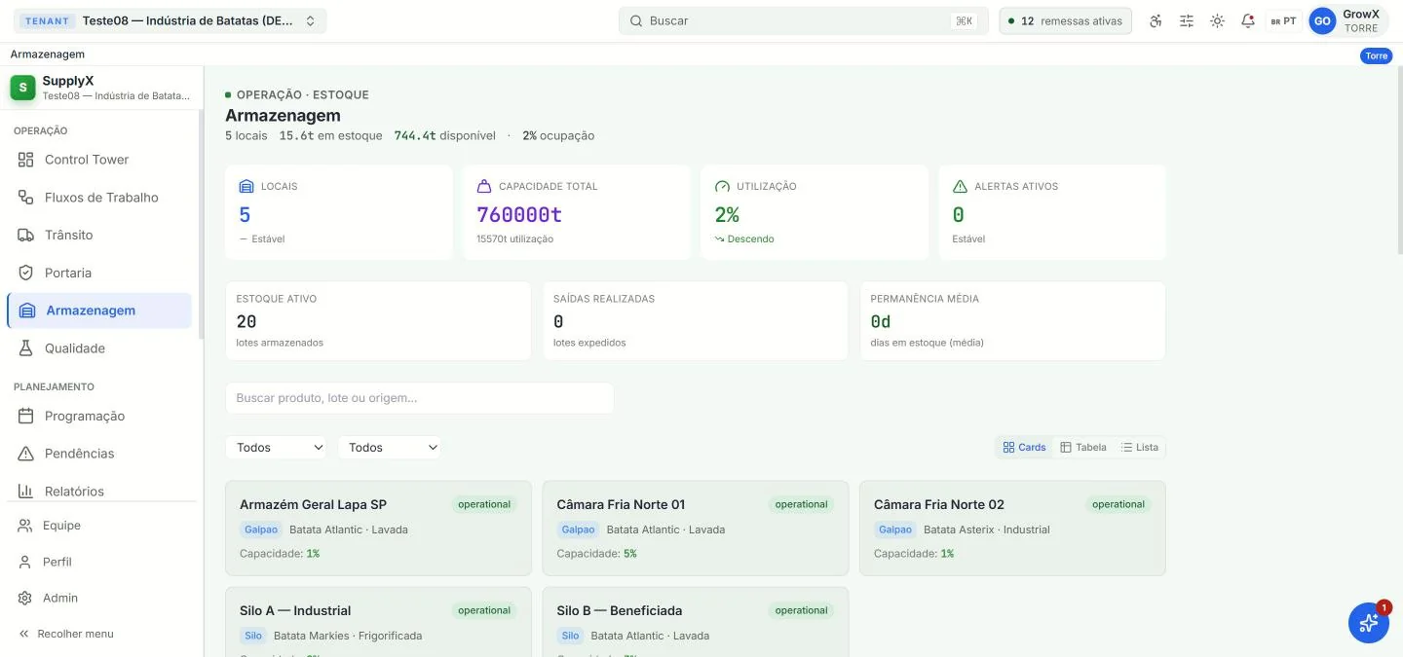The height and width of the screenshot is (657, 1403).
Task: Open the Câmara Fria Norte 02 card
Action: coord(1012,528)
